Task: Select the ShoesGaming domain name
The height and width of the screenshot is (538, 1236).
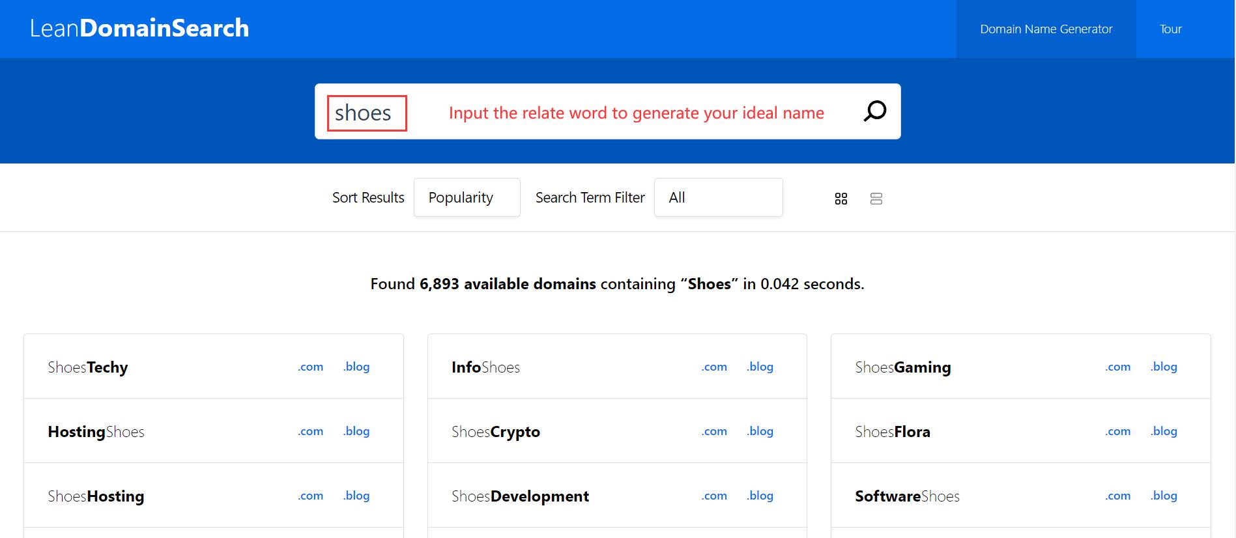Action: [x=903, y=367]
